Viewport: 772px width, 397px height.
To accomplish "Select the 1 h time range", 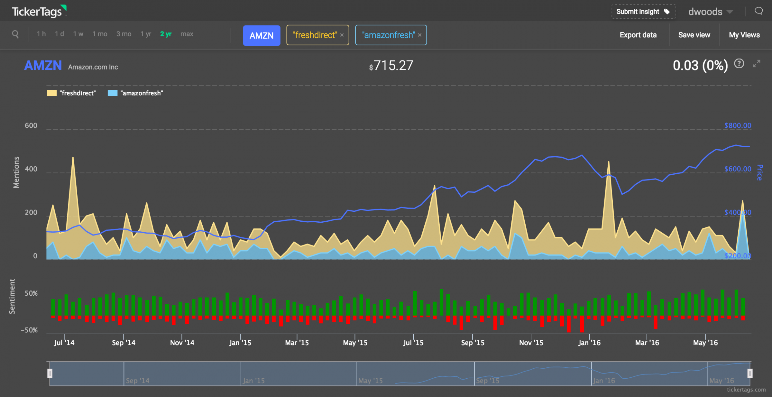I will (41, 34).
